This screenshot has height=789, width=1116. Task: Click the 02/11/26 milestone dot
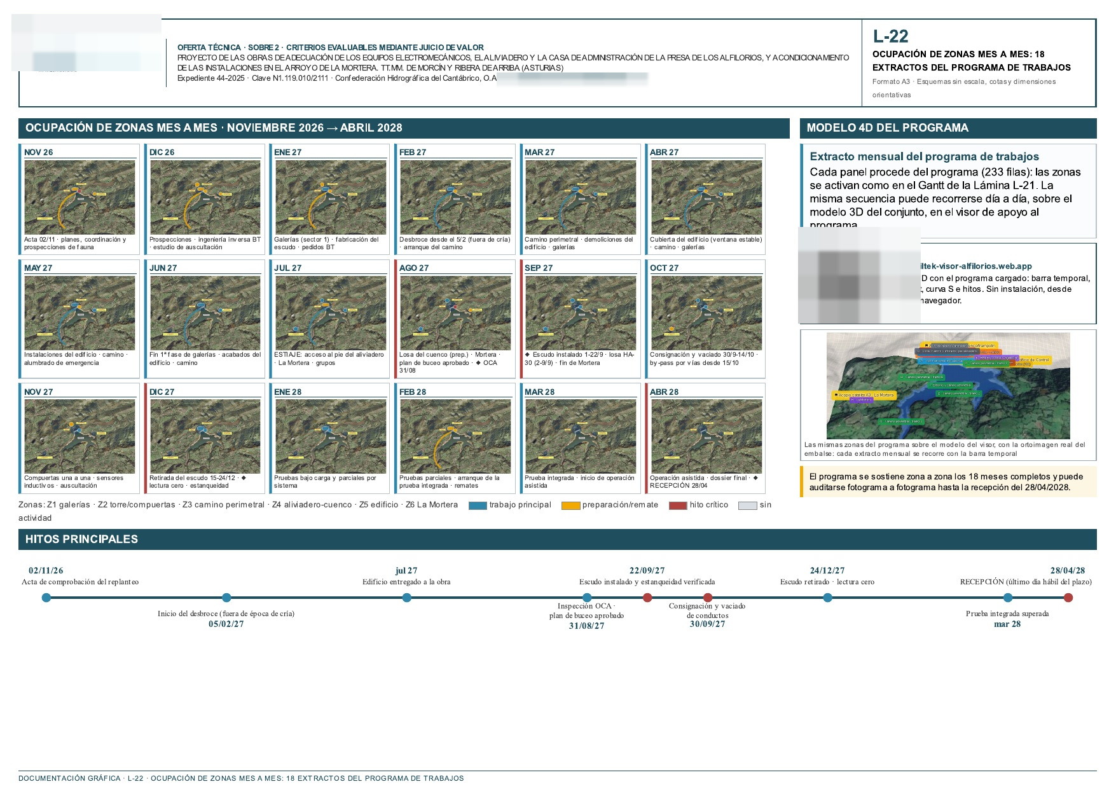(46, 598)
